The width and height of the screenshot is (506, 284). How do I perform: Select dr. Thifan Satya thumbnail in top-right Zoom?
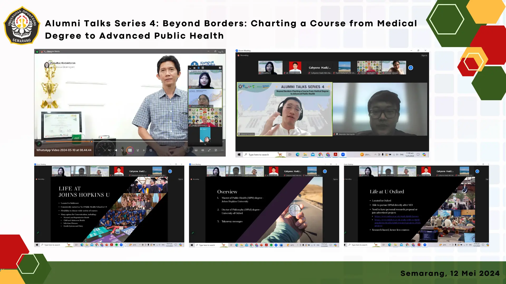(295, 68)
